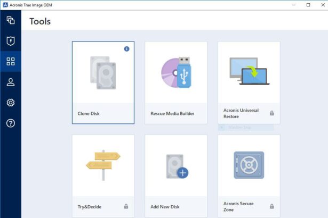
Task: Click the USB and disc Rescue Media icon
Action: coord(176,72)
